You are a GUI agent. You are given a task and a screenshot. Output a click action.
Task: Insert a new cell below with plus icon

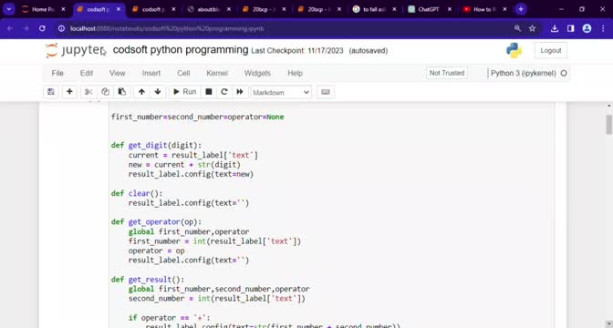click(69, 92)
